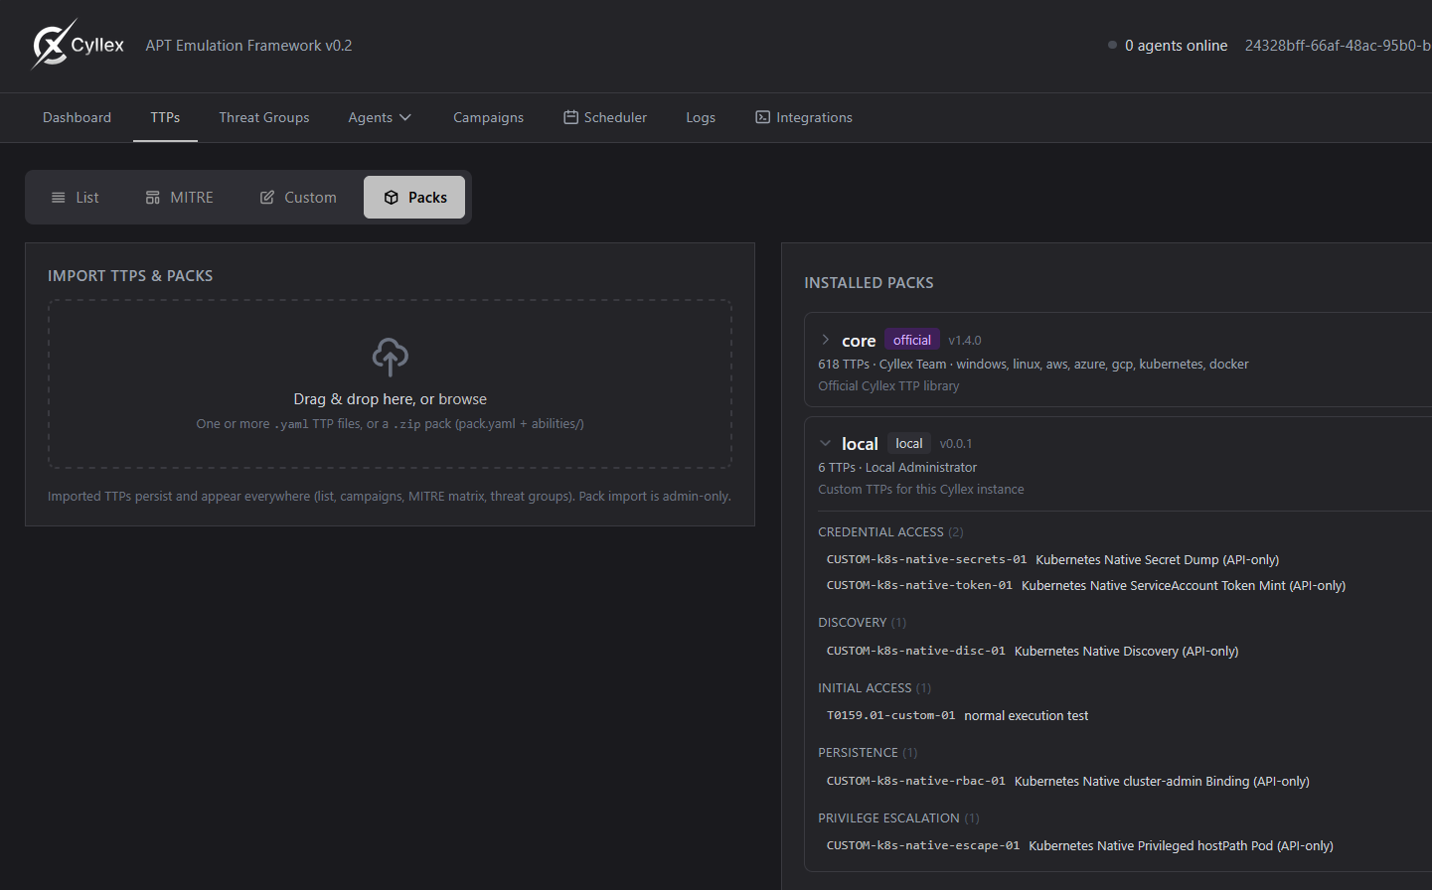This screenshot has width=1432, height=890.
Task: Open CUSTOM-k8s-native-secrets-01 TTP
Action: pyautogui.click(x=1052, y=559)
